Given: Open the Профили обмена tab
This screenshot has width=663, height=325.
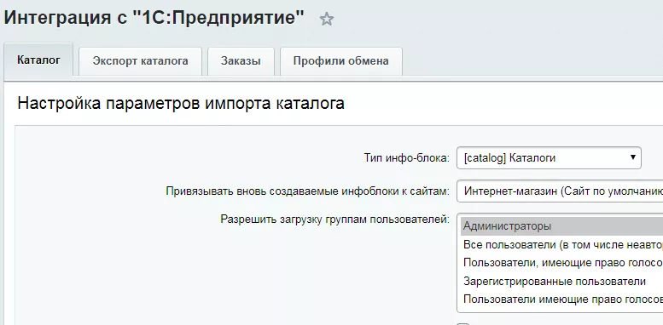Looking at the screenshot, I should click(340, 61).
